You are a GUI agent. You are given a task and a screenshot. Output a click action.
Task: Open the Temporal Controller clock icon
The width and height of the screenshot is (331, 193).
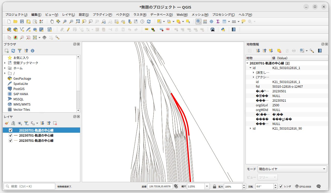142,22
